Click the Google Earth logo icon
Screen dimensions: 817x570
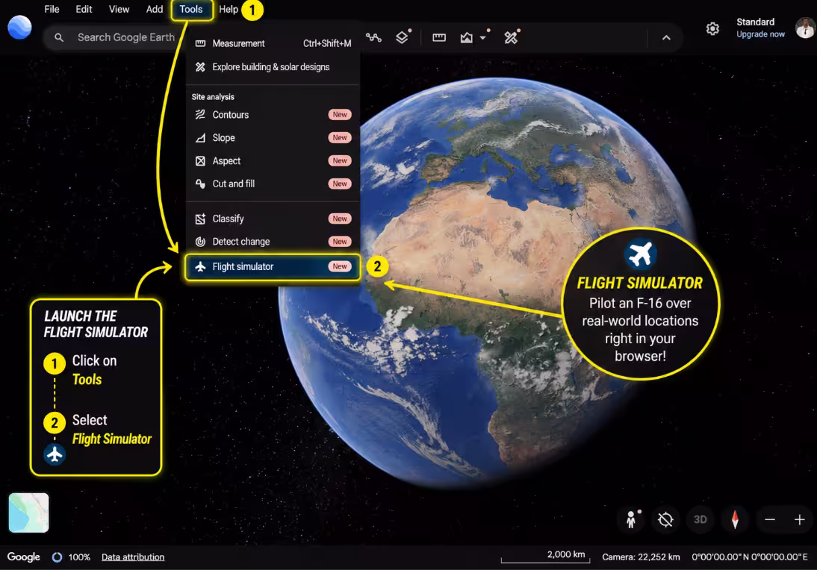(x=20, y=28)
